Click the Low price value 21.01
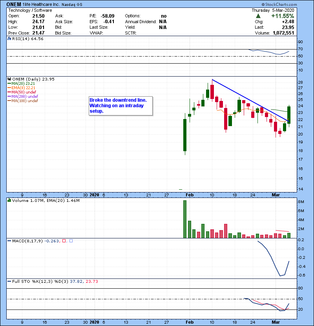The image size is (314, 326). (38, 27)
